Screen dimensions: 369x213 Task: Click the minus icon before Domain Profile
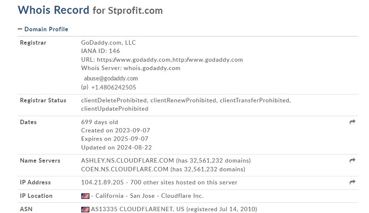pos(20,29)
